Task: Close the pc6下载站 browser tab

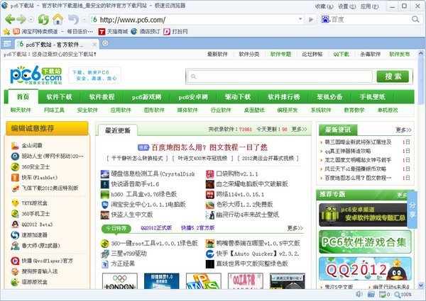Action: point(94,45)
